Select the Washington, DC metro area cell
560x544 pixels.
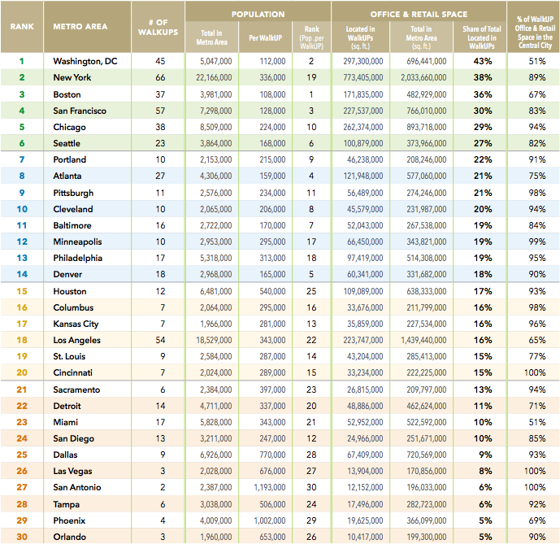[85, 62]
